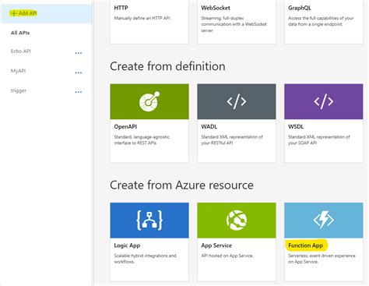Open the trigger API entry
Screen dimensions: 369x286
pos(19,90)
